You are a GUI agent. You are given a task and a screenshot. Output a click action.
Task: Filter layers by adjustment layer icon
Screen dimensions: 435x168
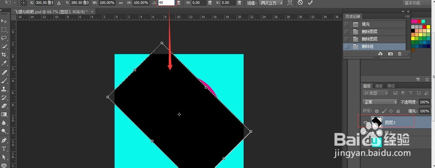pos(403,93)
